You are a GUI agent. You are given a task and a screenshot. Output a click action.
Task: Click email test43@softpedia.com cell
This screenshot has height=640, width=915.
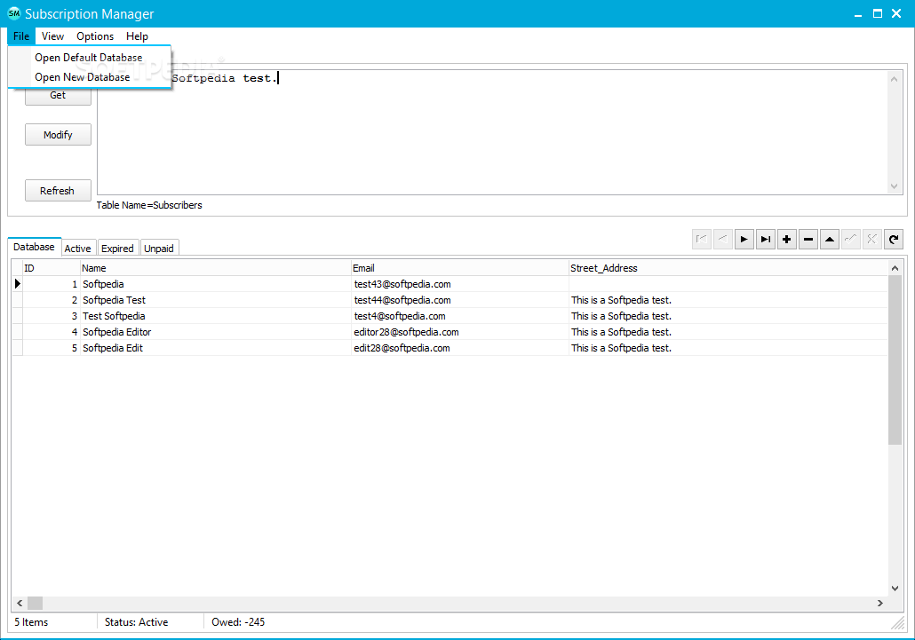coord(459,284)
